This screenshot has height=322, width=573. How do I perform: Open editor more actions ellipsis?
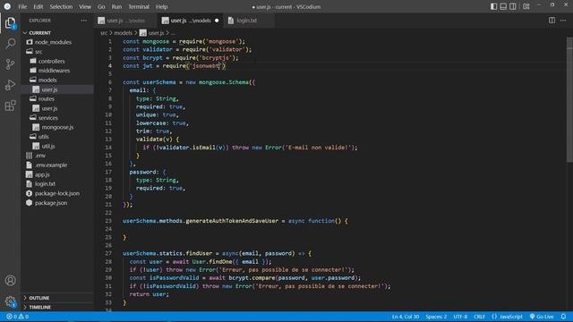click(563, 21)
